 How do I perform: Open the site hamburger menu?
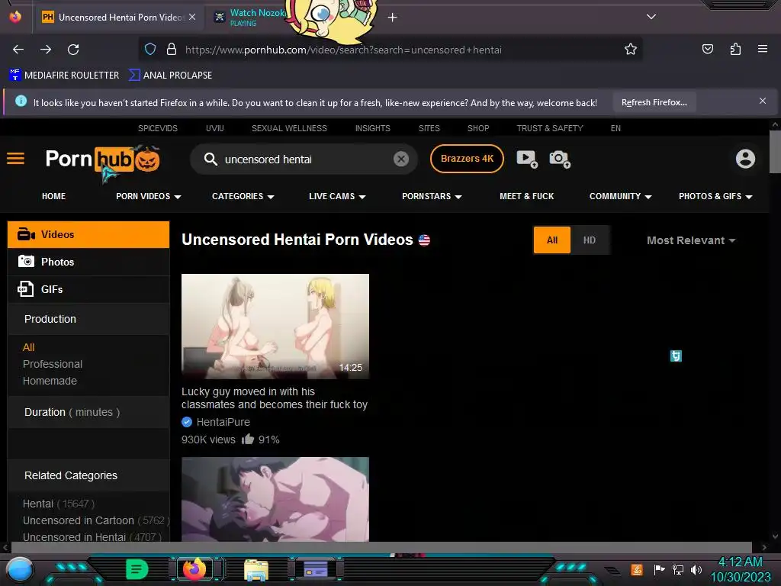tap(15, 159)
